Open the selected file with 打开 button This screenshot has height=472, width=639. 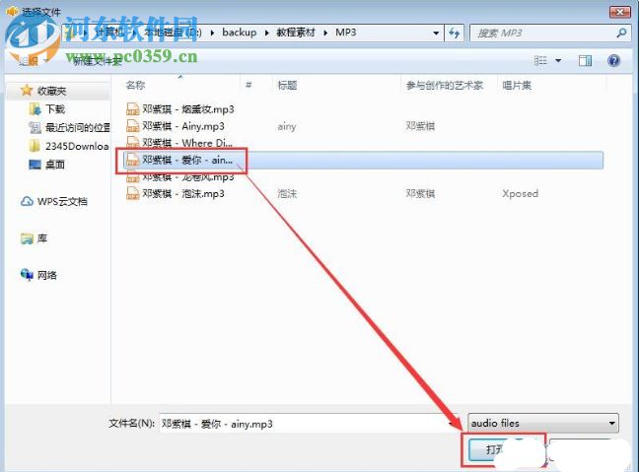coord(503,450)
